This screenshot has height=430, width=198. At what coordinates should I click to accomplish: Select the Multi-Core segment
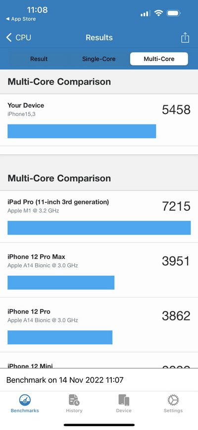[159, 59]
